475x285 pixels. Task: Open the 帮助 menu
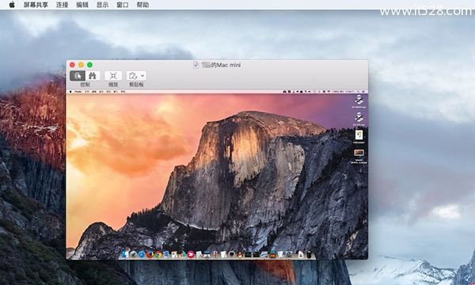pyautogui.click(x=142, y=5)
